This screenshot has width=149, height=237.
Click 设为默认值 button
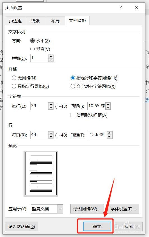pos(22,226)
